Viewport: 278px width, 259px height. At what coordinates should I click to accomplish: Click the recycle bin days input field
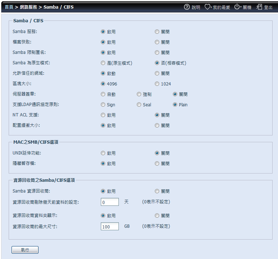110,202
